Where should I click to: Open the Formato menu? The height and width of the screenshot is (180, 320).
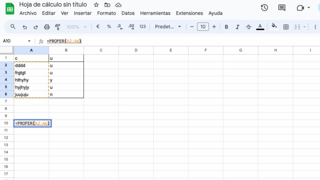tap(106, 13)
